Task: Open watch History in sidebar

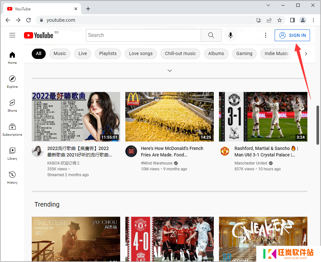Action: [x=12, y=177]
